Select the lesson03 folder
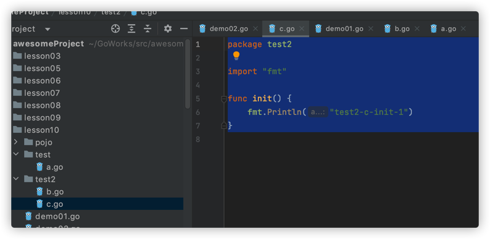Image resolution: width=490 pixels, height=239 pixels. tap(97, 56)
